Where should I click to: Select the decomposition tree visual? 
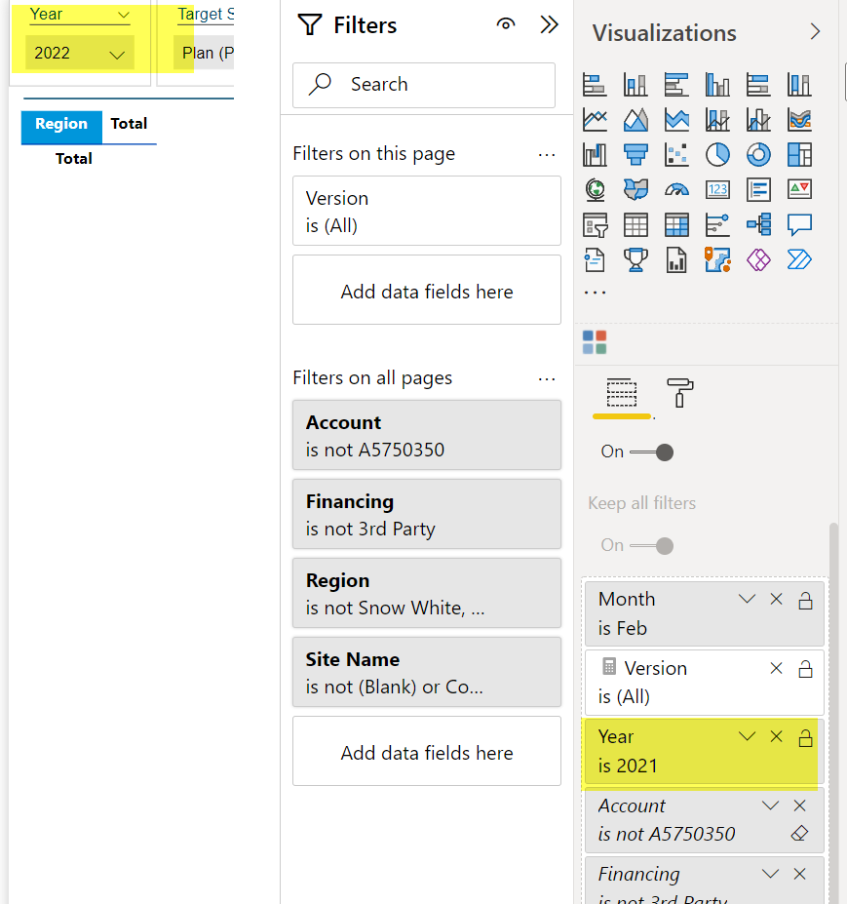758,225
